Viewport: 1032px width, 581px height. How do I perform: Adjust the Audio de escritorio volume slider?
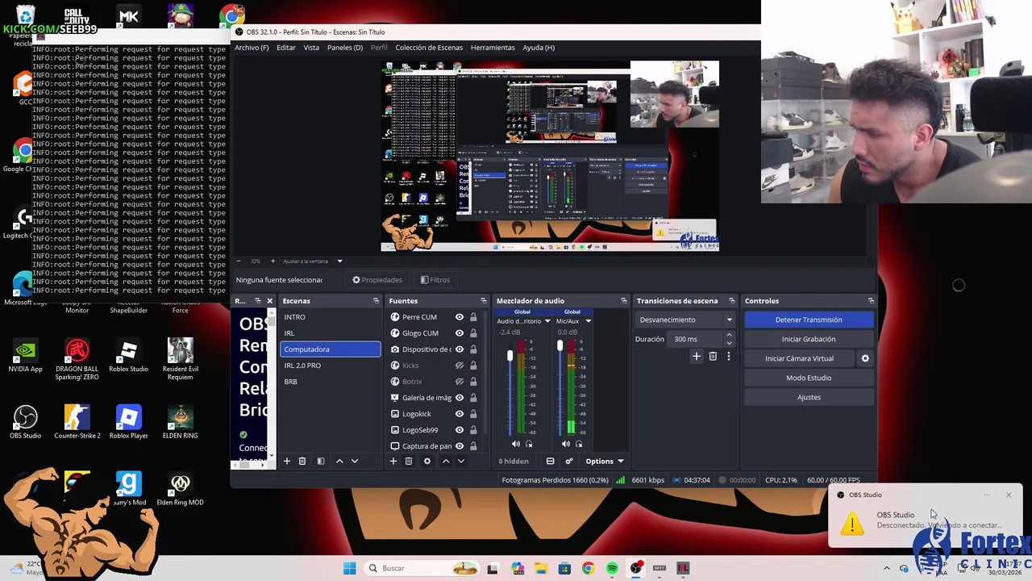tap(510, 356)
